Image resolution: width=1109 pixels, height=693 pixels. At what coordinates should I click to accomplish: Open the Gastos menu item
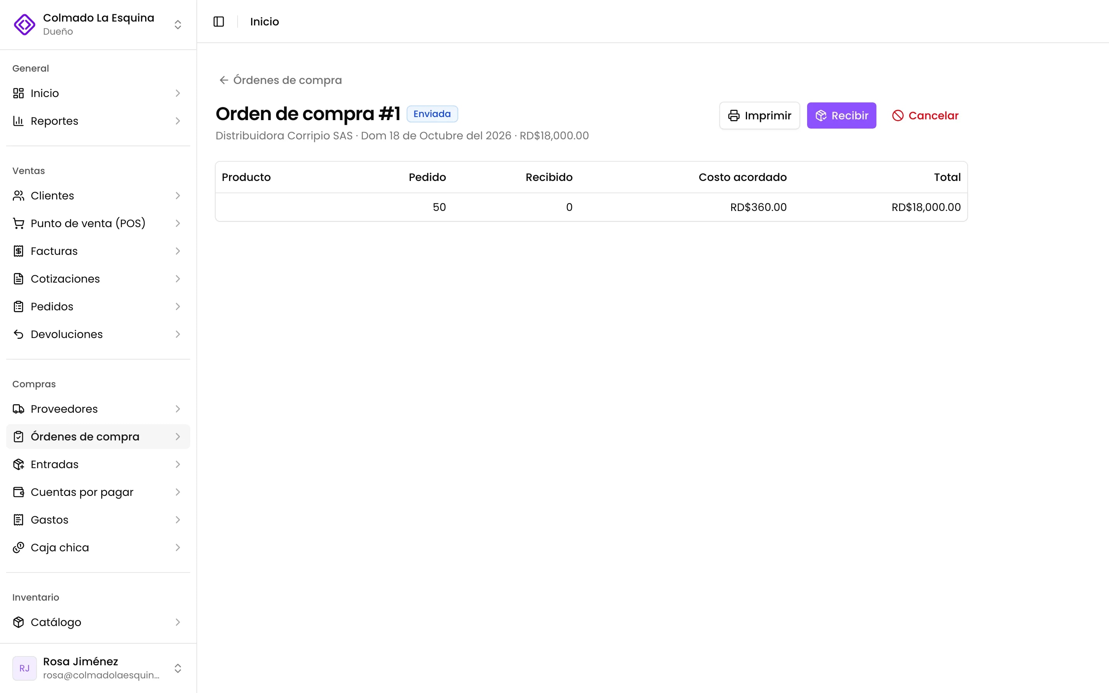click(98, 520)
